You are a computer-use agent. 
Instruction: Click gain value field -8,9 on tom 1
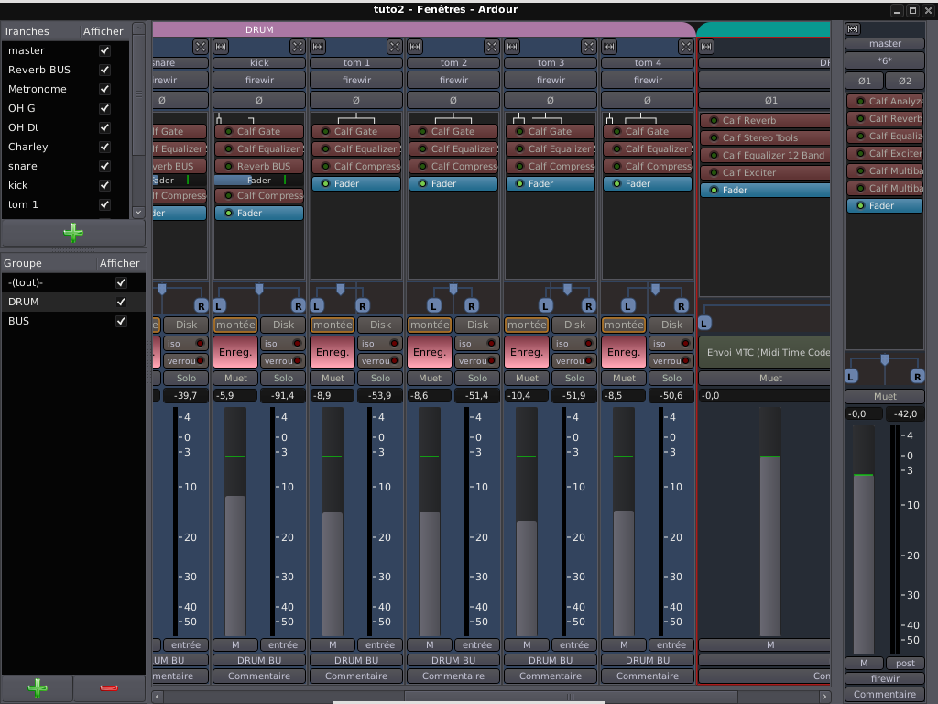333,395
